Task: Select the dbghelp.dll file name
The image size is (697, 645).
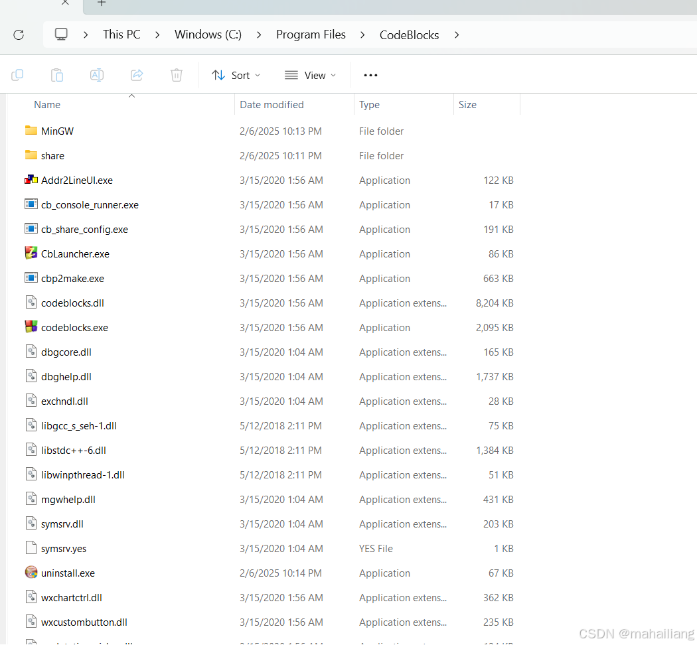Action: [66, 377]
